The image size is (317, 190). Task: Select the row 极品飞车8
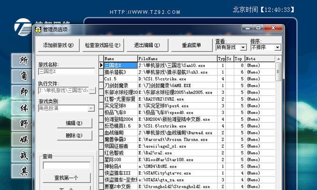click(x=187, y=113)
